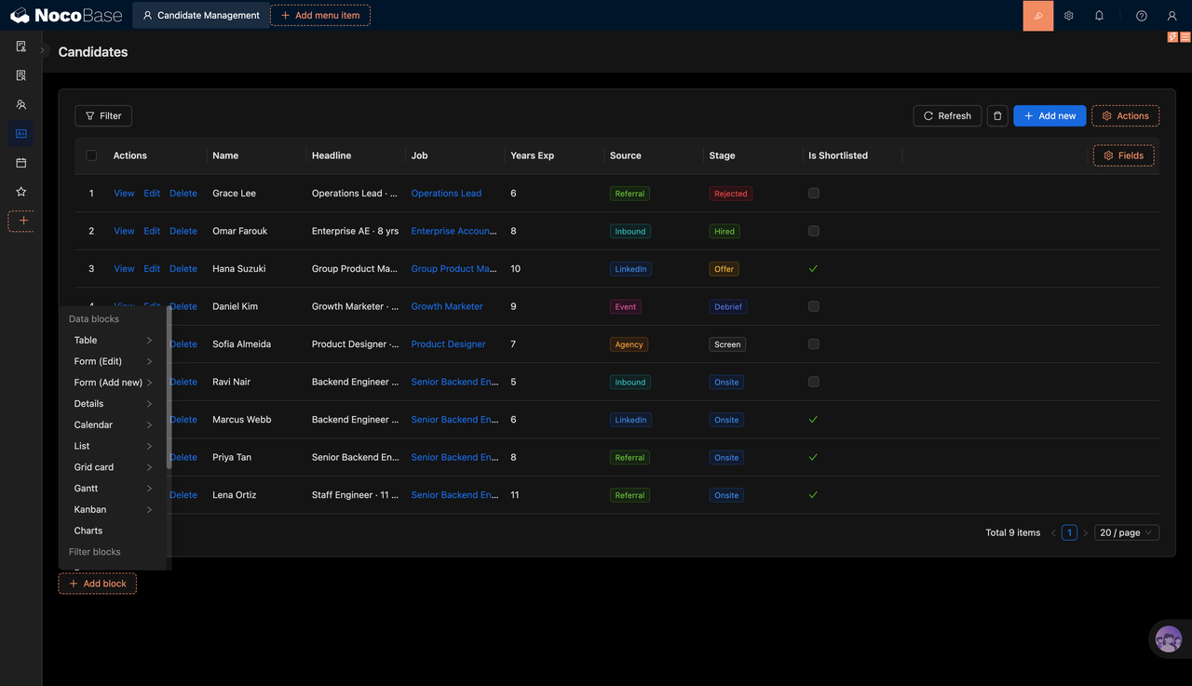
Task: Open the calendar sidebar icon
Action: coord(21,163)
